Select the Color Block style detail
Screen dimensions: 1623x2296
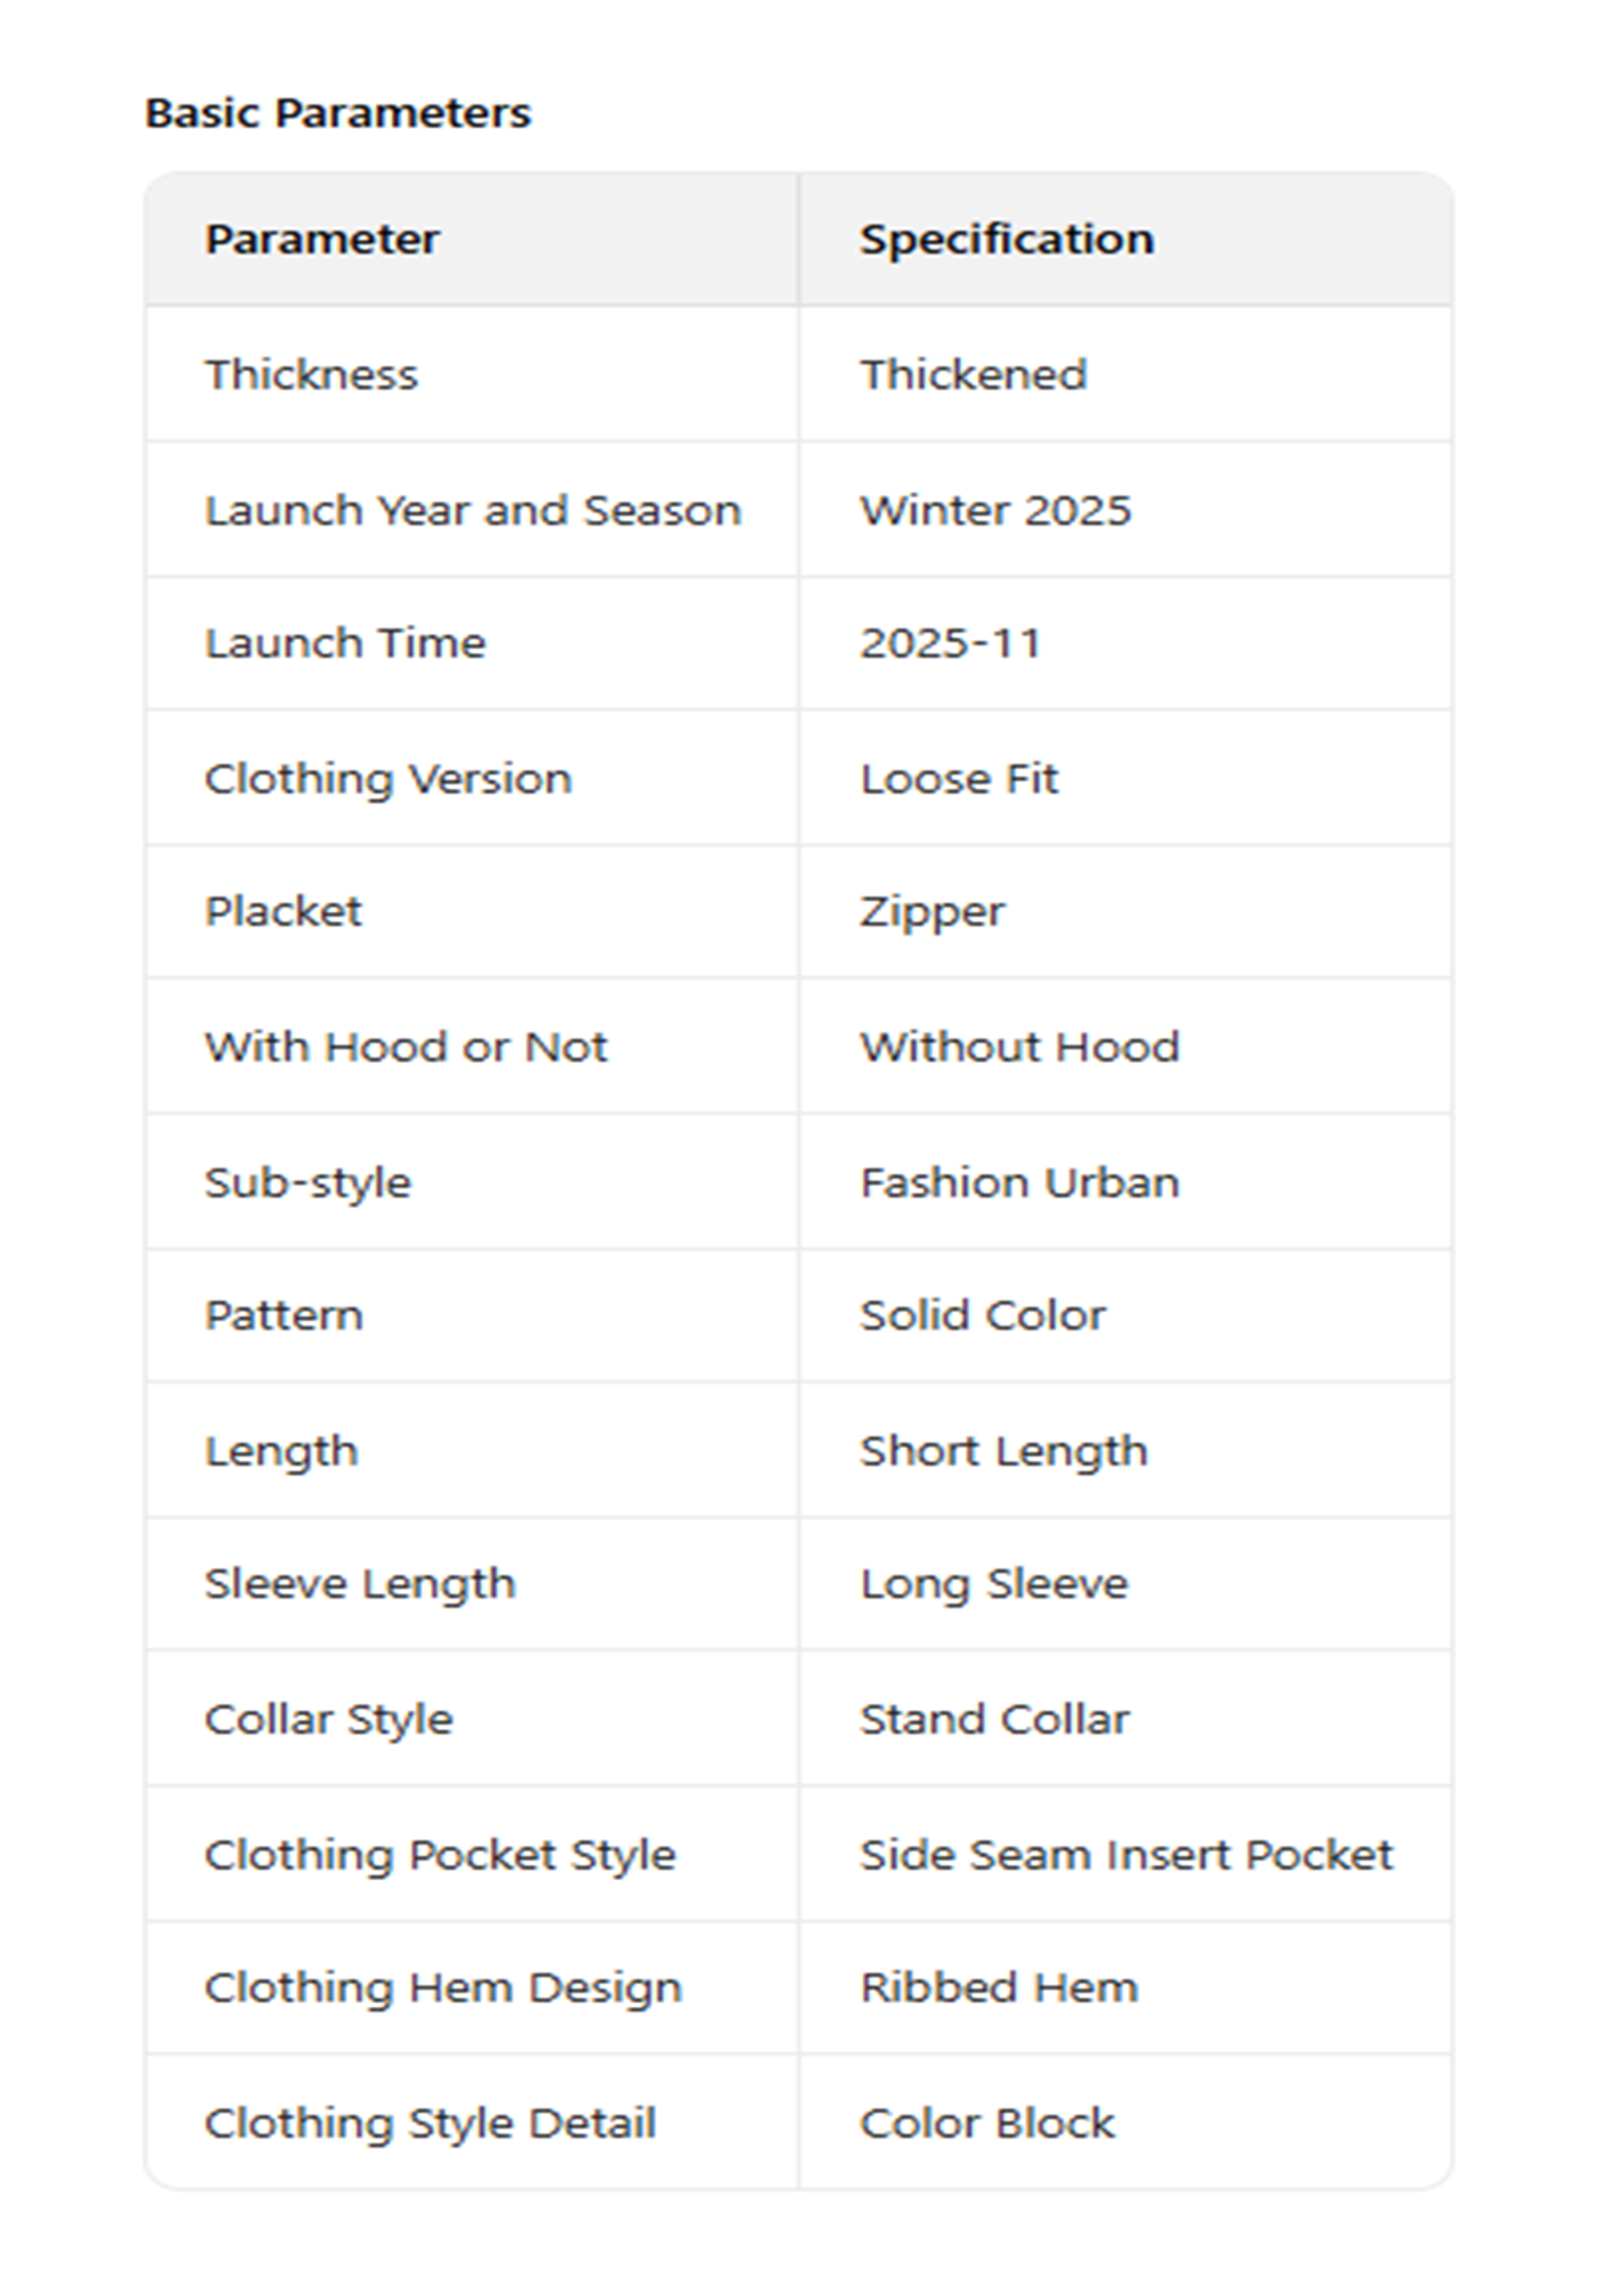tap(986, 2123)
